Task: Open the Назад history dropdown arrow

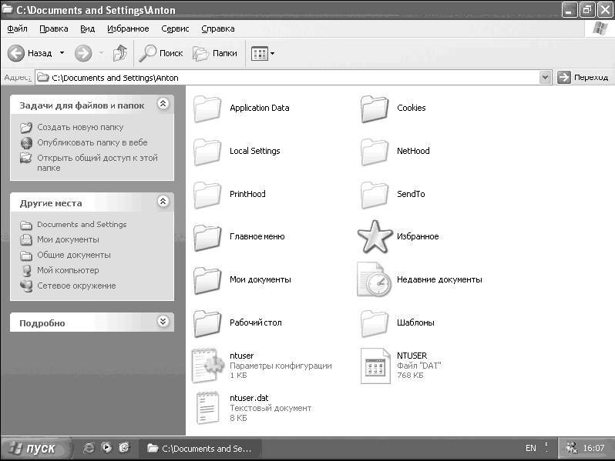Action: 62,52
